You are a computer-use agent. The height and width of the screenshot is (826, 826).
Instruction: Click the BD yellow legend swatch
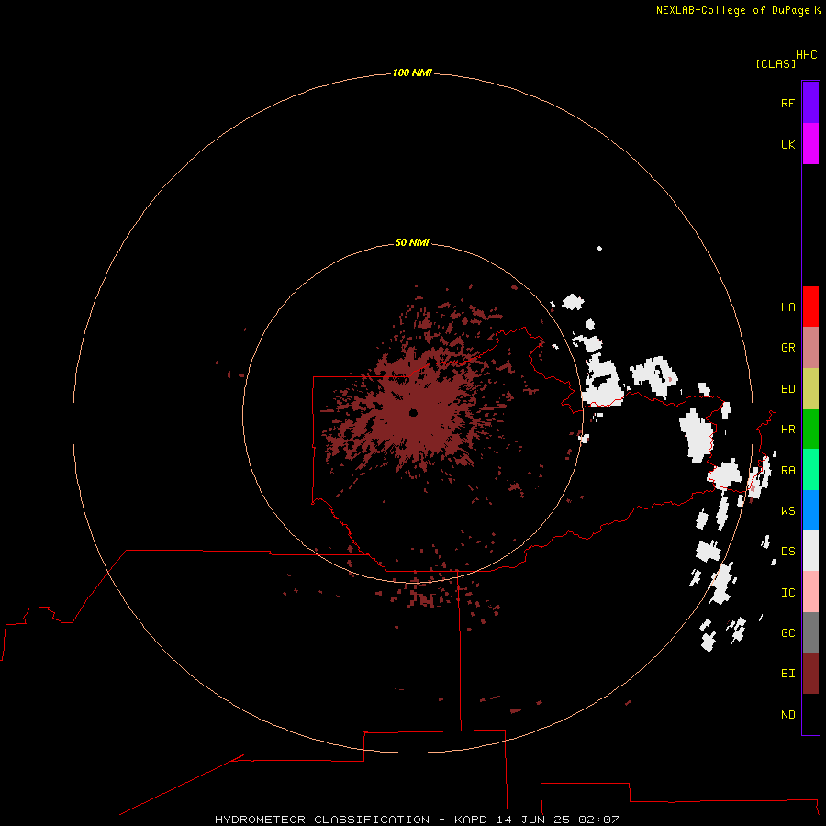tap(810, 388)
